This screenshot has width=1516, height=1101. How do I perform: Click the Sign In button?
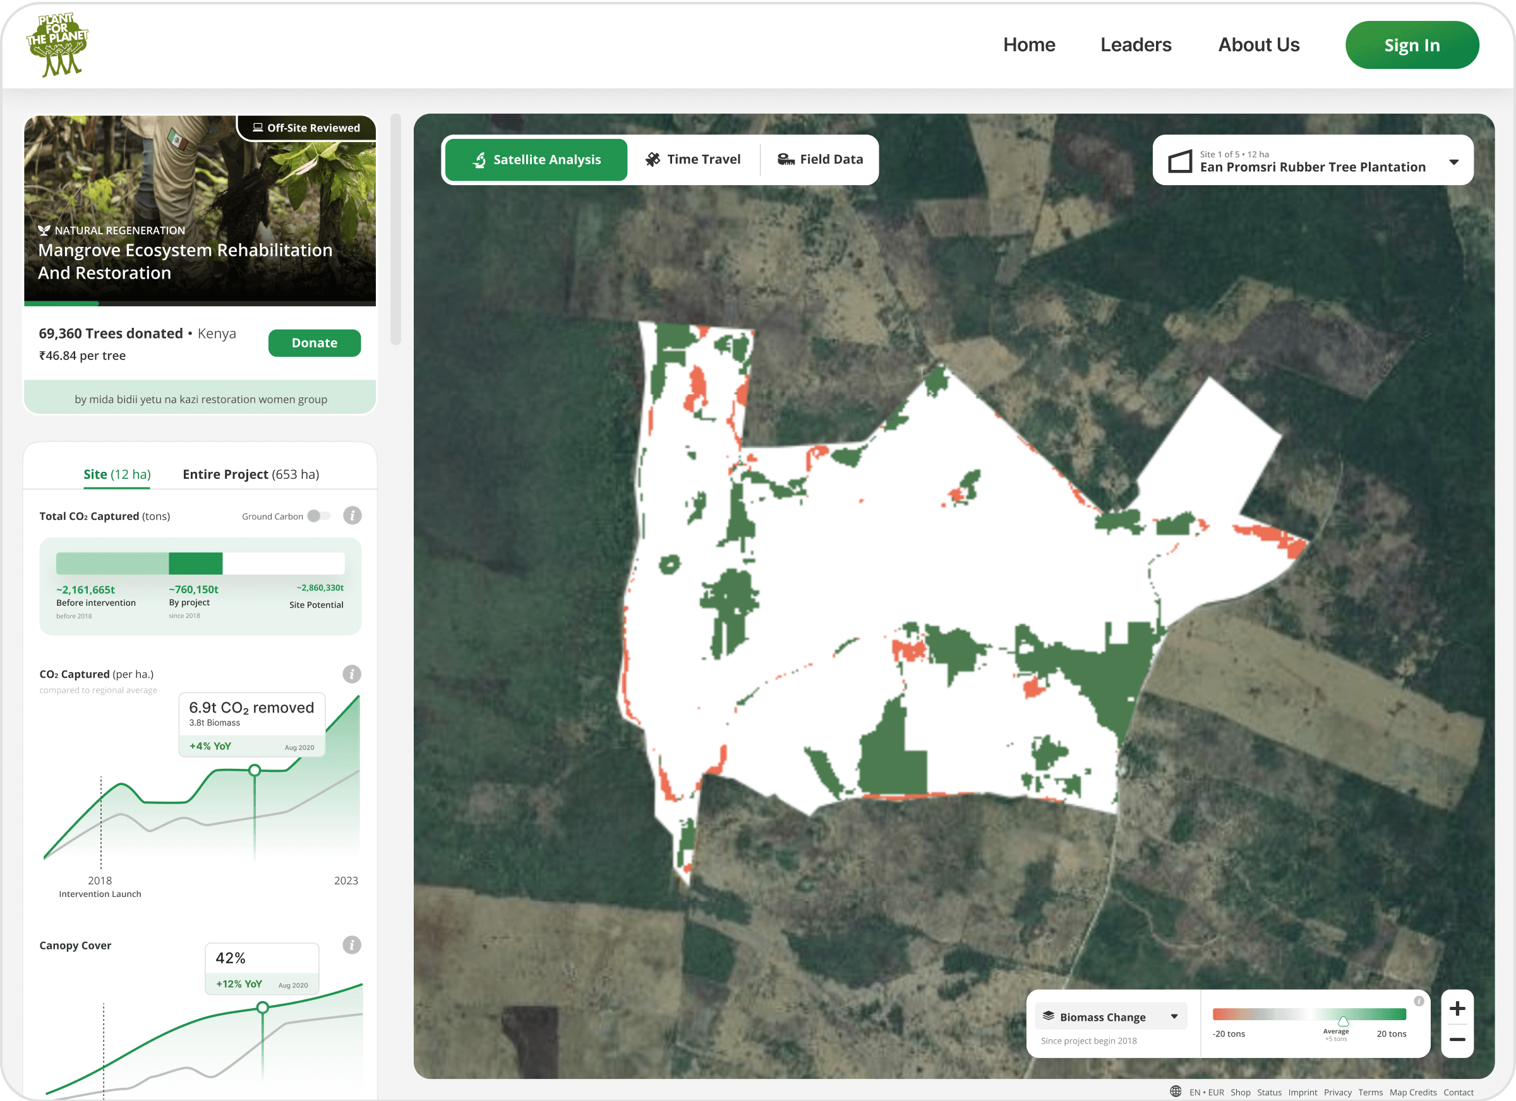click(1412, 45)
